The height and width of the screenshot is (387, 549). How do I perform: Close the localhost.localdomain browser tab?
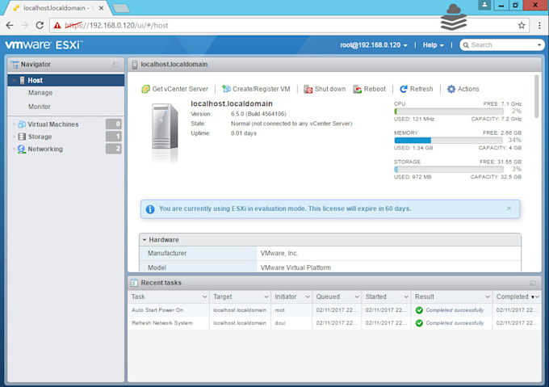[101, 8]
